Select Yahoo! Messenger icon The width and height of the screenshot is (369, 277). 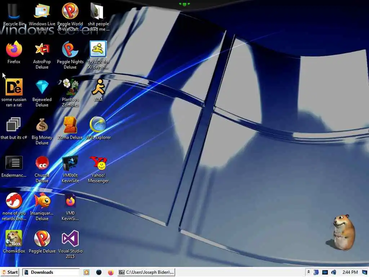pyautogui.click(x=98, y=169)
